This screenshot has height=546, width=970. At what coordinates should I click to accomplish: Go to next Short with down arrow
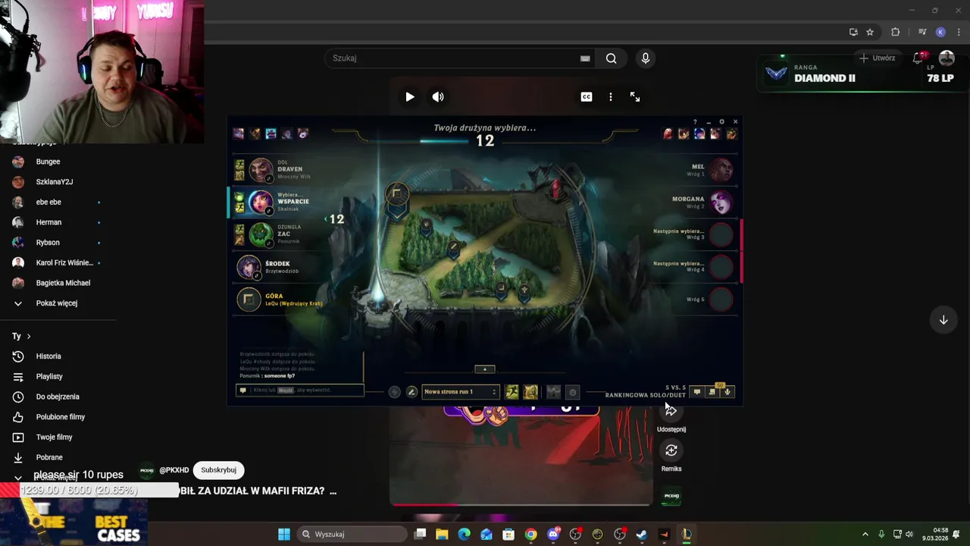pyautogui.click(x=943, y=320)
